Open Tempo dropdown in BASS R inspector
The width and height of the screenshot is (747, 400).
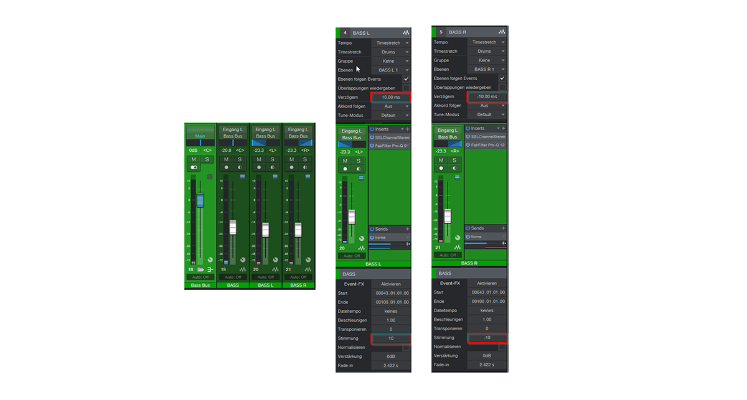(487, 42)
